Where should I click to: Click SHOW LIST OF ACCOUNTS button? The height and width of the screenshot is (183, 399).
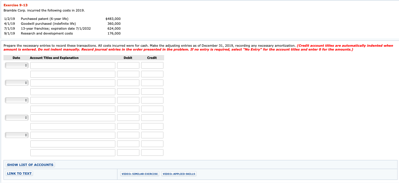[x=30, y=165]
